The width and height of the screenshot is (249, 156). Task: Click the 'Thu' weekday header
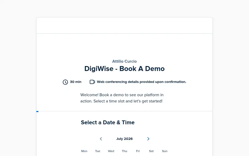[x=125, y=151]
